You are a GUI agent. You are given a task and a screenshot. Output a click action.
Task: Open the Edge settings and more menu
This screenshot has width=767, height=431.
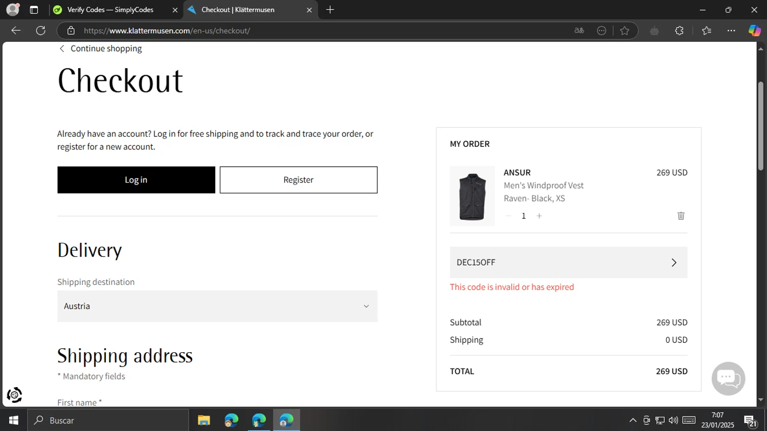(x=731, y=31)
